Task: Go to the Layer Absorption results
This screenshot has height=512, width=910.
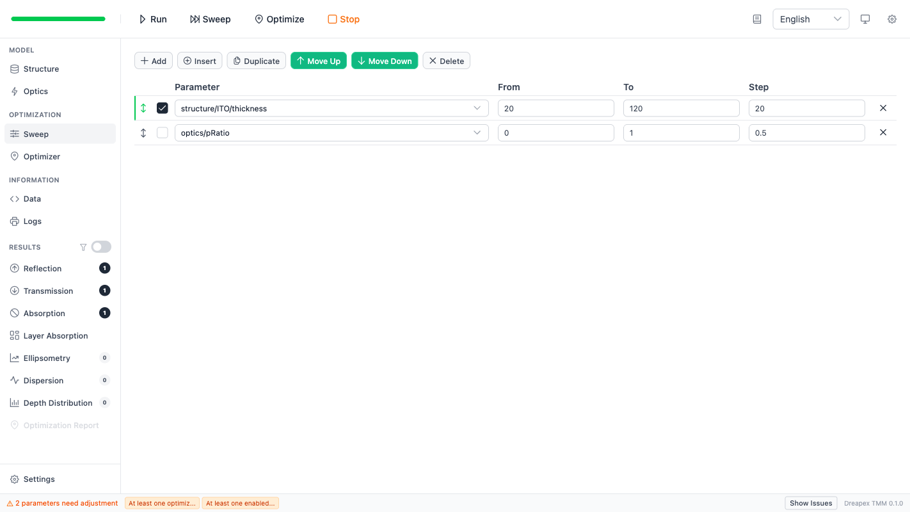Action: [x=56, y=336]
